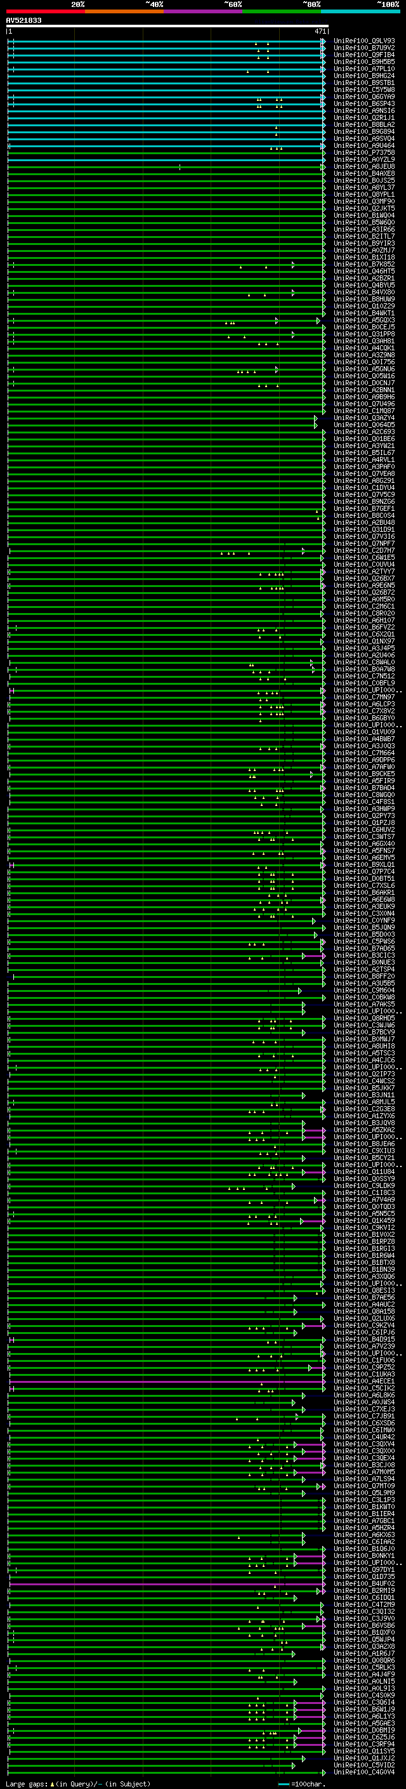Open hit UniRef100_Q7VEA8
This screenshot has width=406, height=1789.
click(x=364, y=473)
